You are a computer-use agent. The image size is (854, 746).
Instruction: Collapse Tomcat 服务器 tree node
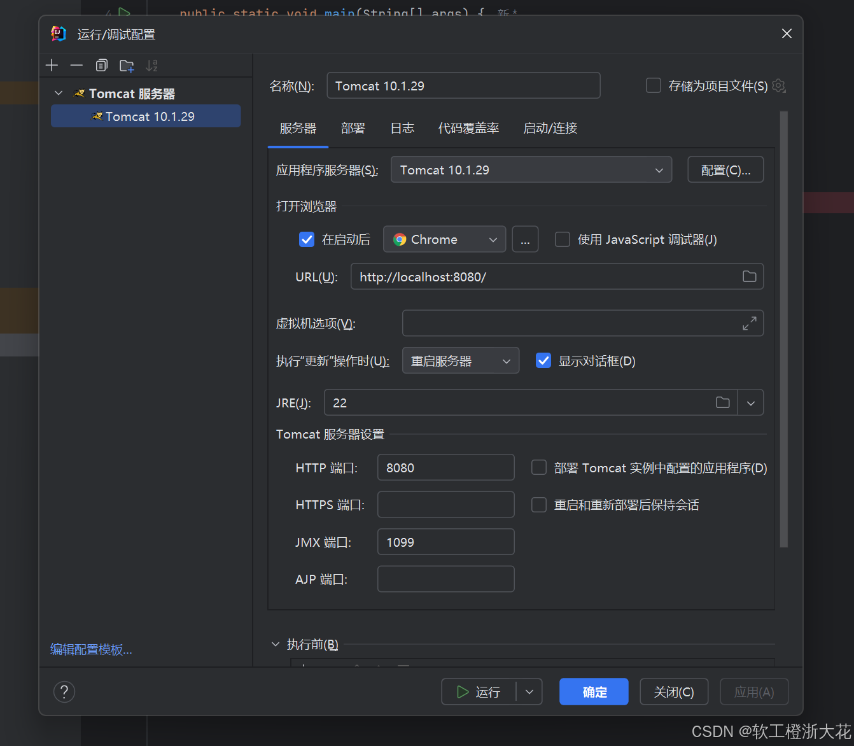point(59,94)
